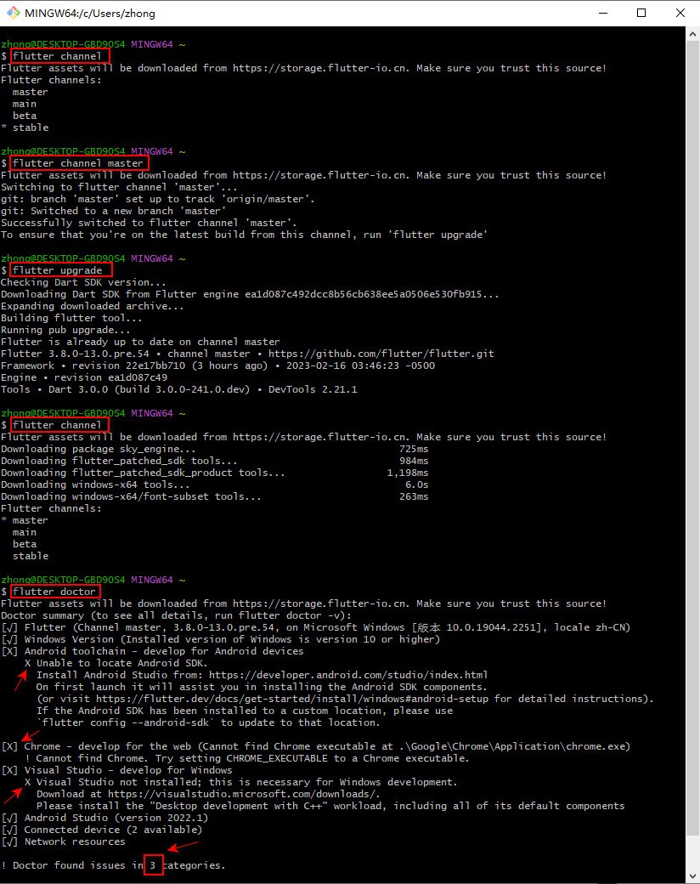Click 'Flutter 3.8.0-13.0.pre.54' version text
Viewport: 700px width, 884px height.
(75, 354)
